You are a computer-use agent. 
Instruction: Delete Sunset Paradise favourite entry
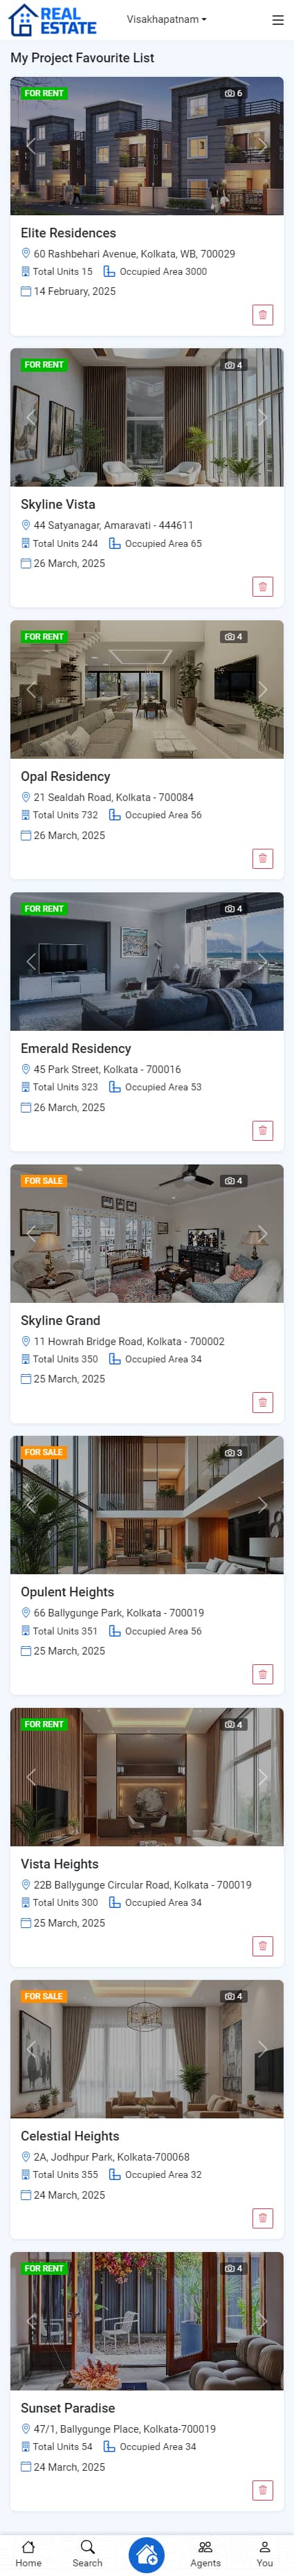pyautogui.click(x=263, y=2490)
